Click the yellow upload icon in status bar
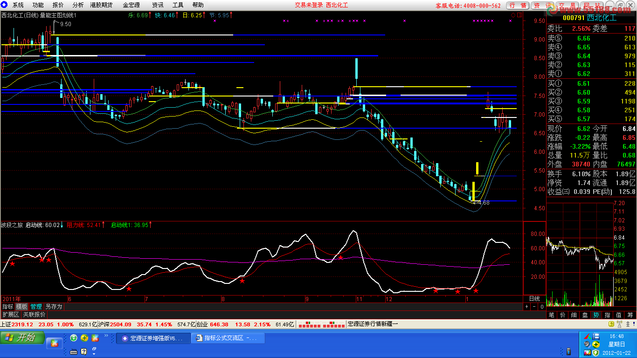 611,324
